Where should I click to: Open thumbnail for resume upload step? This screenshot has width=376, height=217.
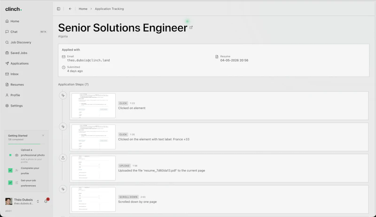(x=94, y=168)
